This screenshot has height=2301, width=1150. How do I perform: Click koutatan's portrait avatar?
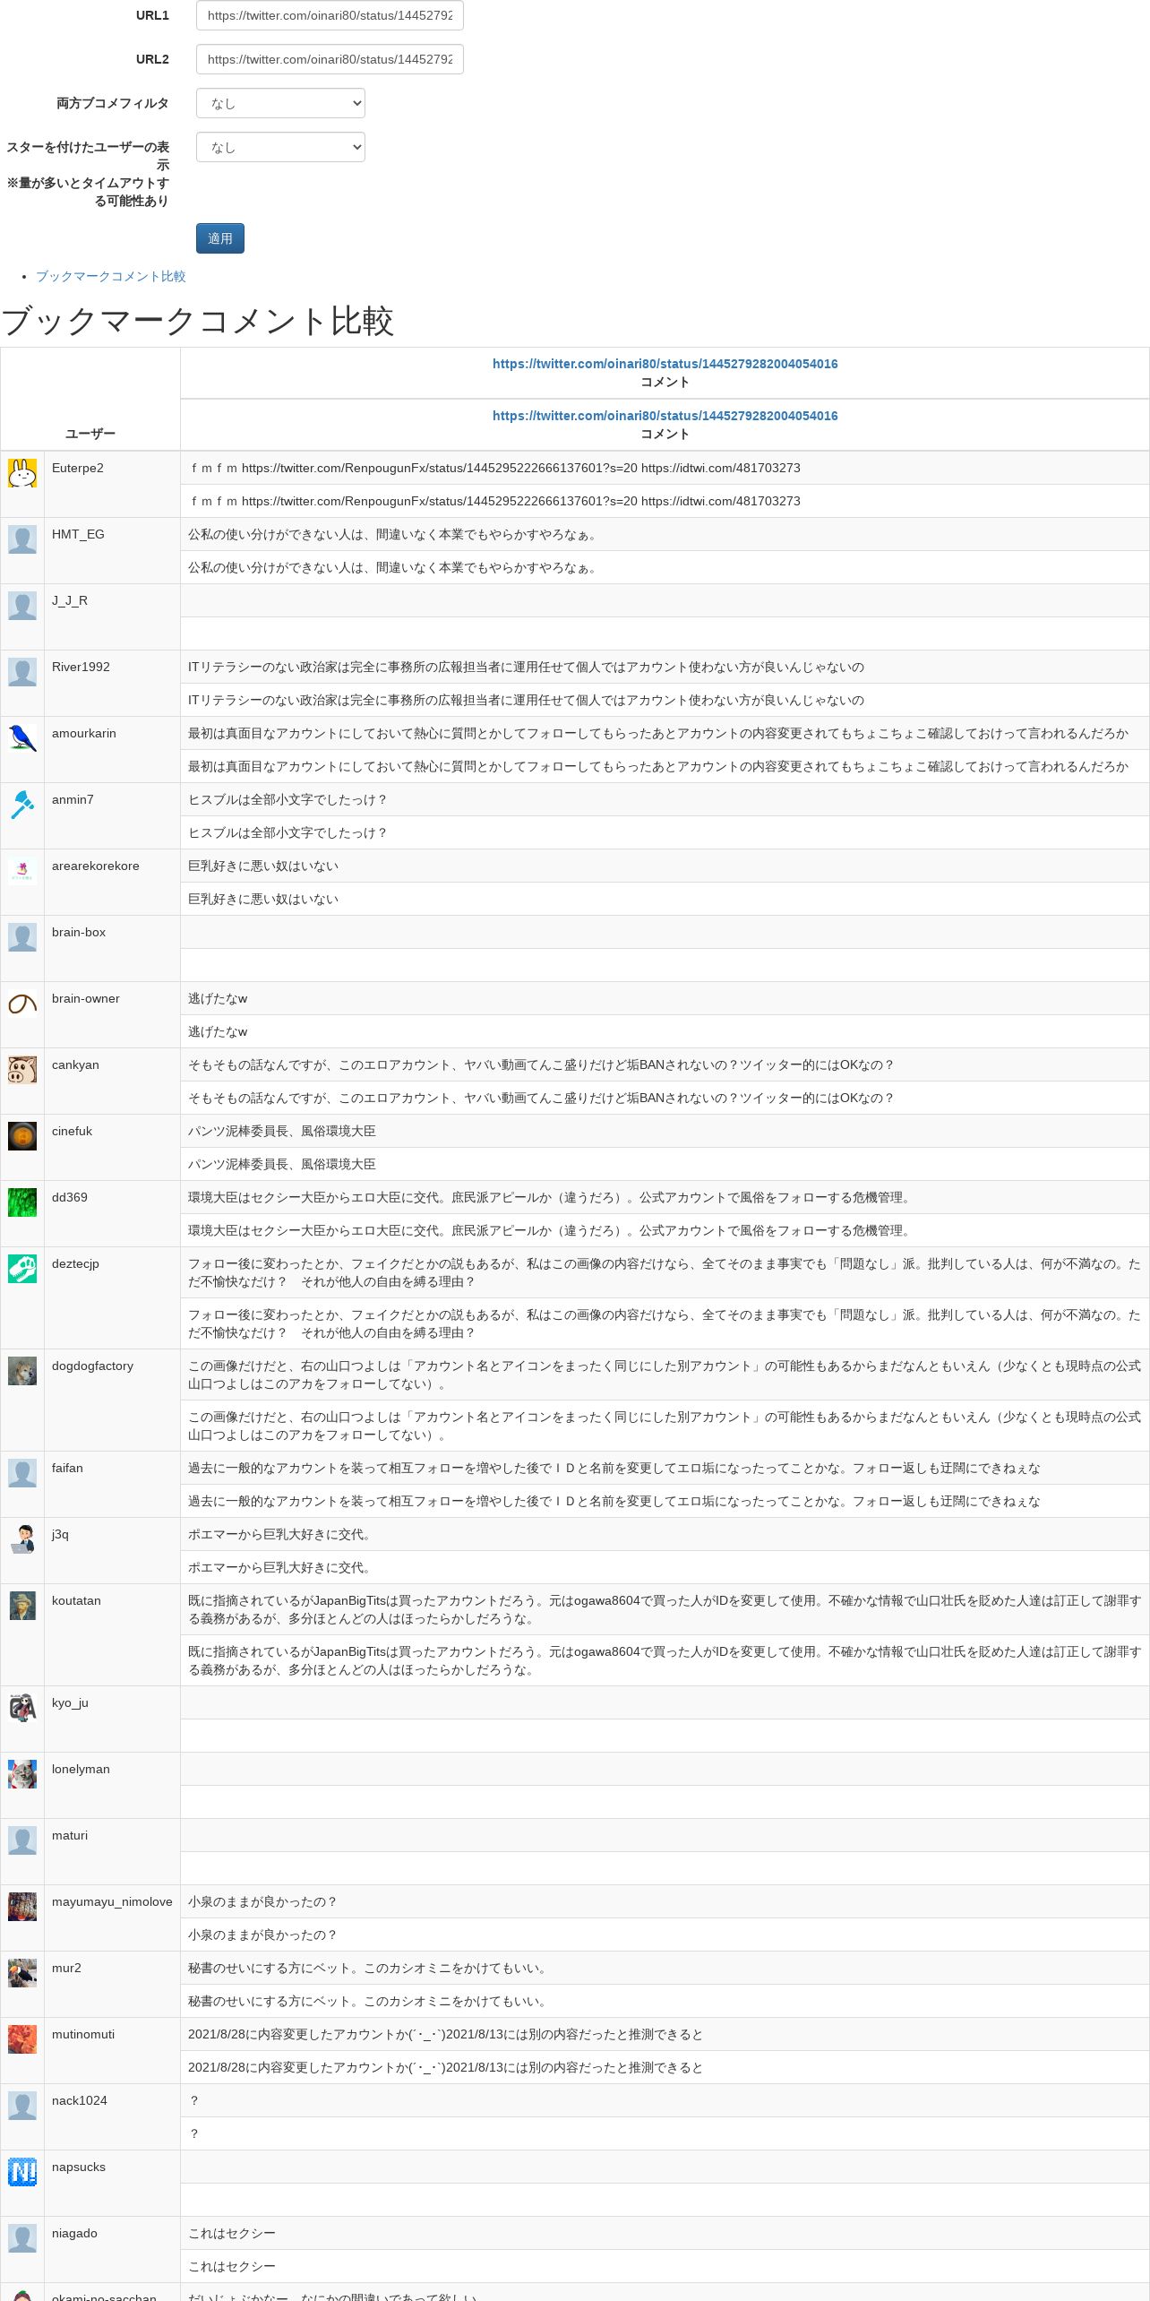click(x=22, y=1606)
